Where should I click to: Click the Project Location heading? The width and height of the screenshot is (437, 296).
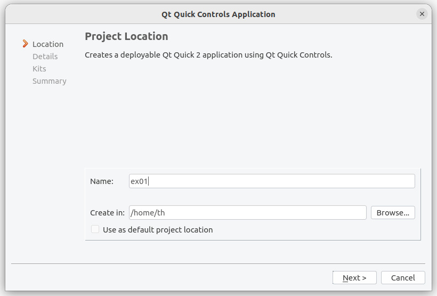126,36
